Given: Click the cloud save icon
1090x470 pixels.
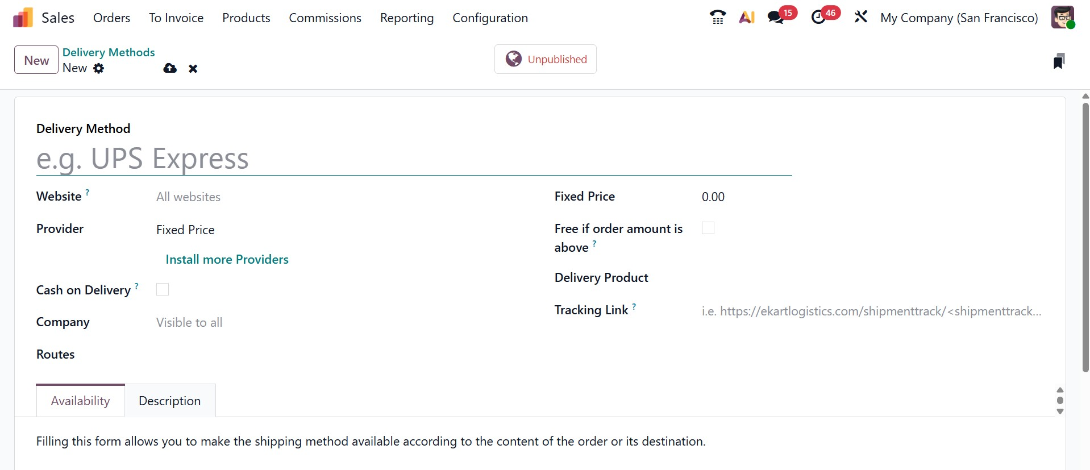Looking at the screenshot, I should tap(170, 69).
